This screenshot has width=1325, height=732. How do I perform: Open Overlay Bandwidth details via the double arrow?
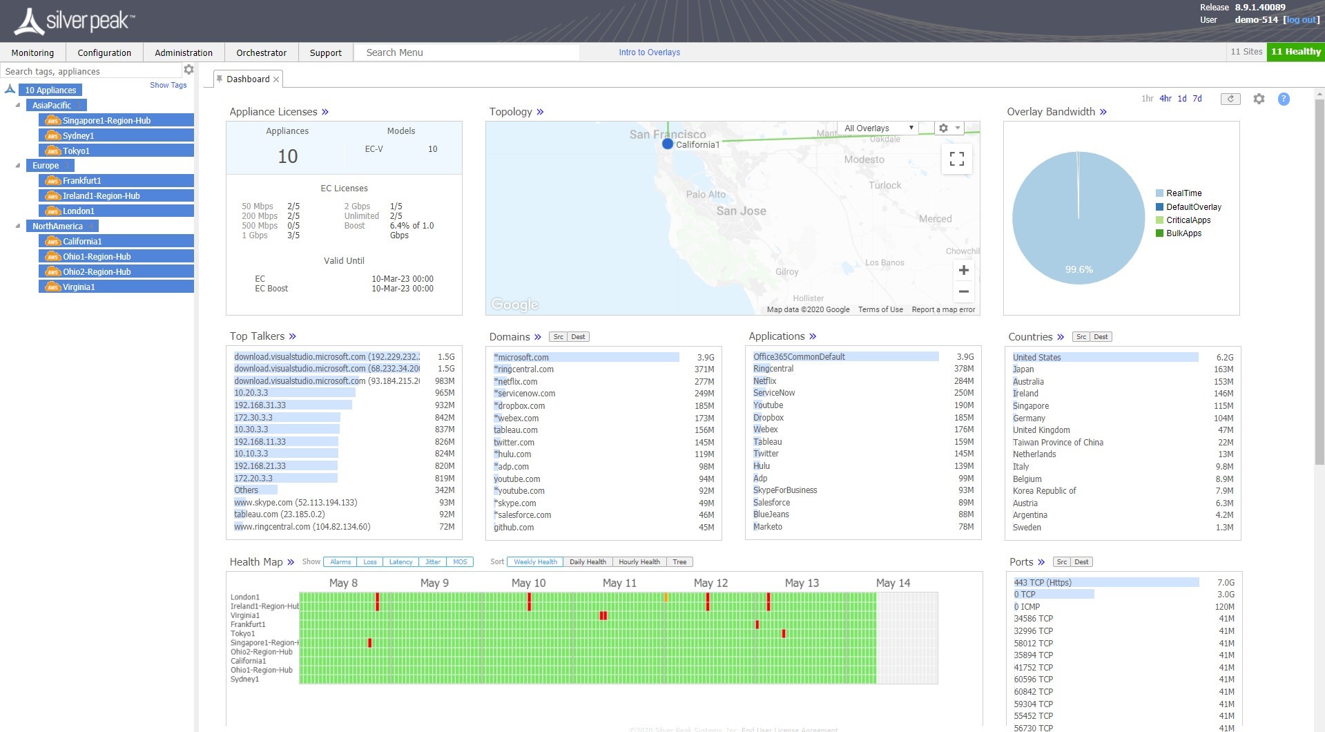click(1103, 112)
